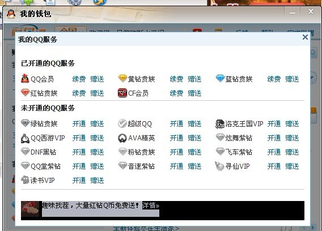Image resolution: width=322 pixels, height=231 pixels.
Task: Click the AVA精英 icon
Action: click(x=122, y=138)
